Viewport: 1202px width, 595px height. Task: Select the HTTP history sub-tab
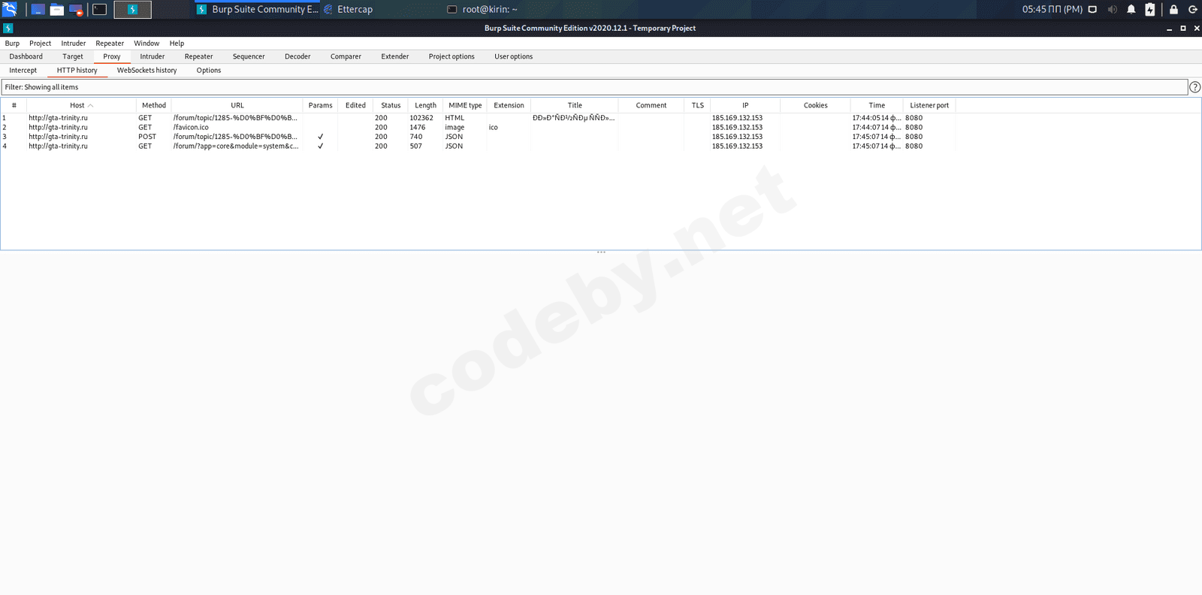coord(77,71)
